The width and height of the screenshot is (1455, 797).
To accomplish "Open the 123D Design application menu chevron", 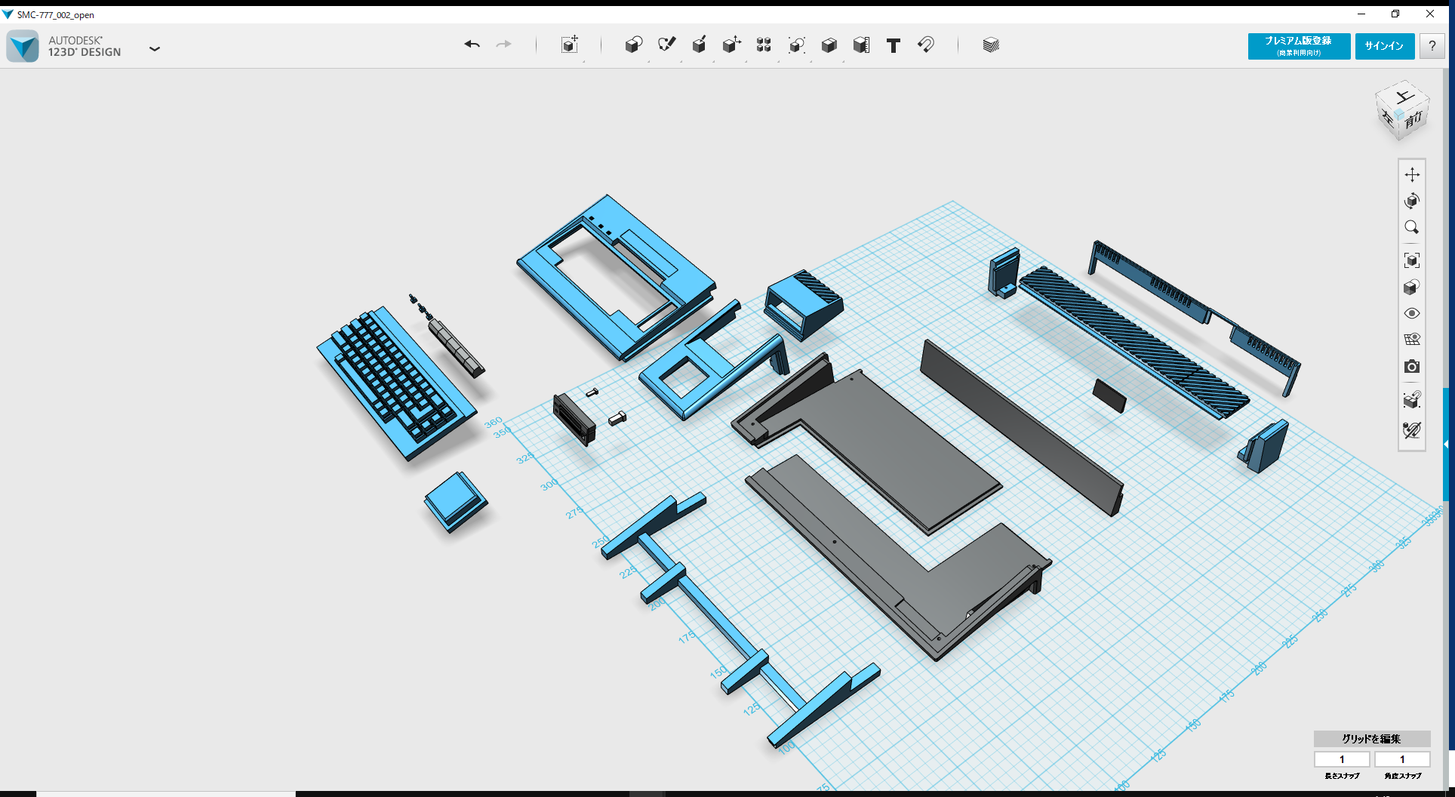I will click(155, 48).
